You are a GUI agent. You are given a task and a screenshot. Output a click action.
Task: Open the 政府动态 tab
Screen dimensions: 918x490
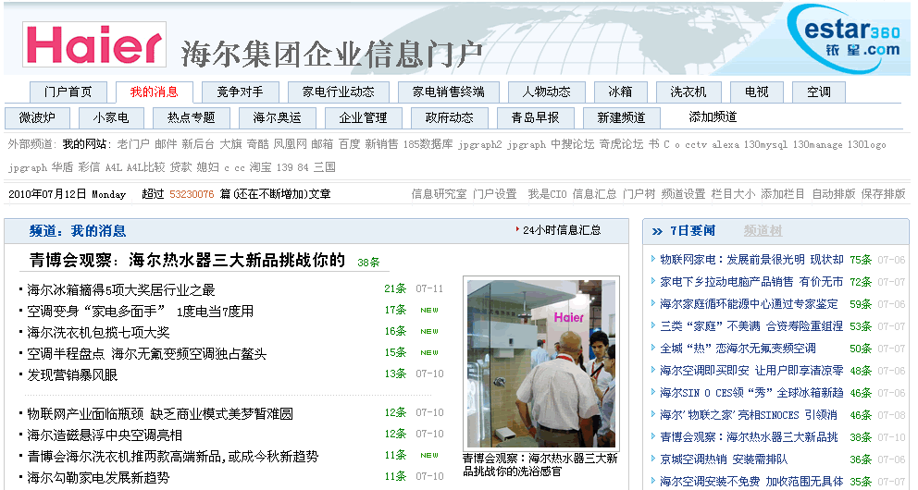click(x=449, y=117)
